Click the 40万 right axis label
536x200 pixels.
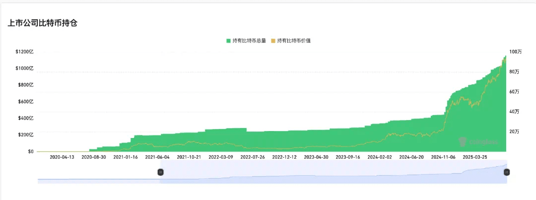point(515,112)
